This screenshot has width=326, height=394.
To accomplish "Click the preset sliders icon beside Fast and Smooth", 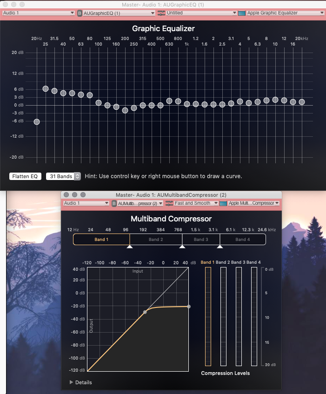I will tap(169, 203).
